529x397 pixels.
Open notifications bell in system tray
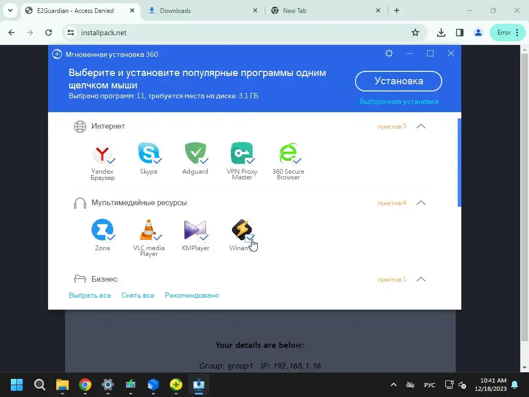[x=515, y=385]
